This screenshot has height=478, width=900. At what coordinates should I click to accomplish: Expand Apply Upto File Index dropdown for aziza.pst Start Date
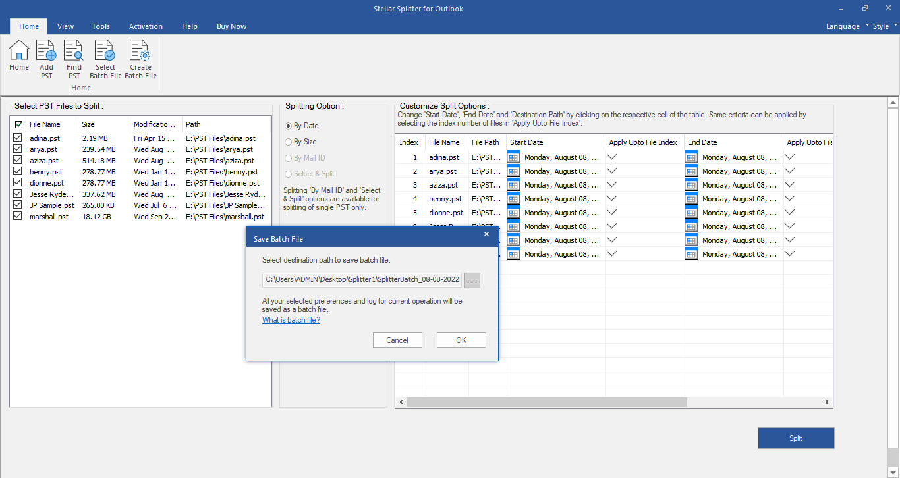point(612,184)
